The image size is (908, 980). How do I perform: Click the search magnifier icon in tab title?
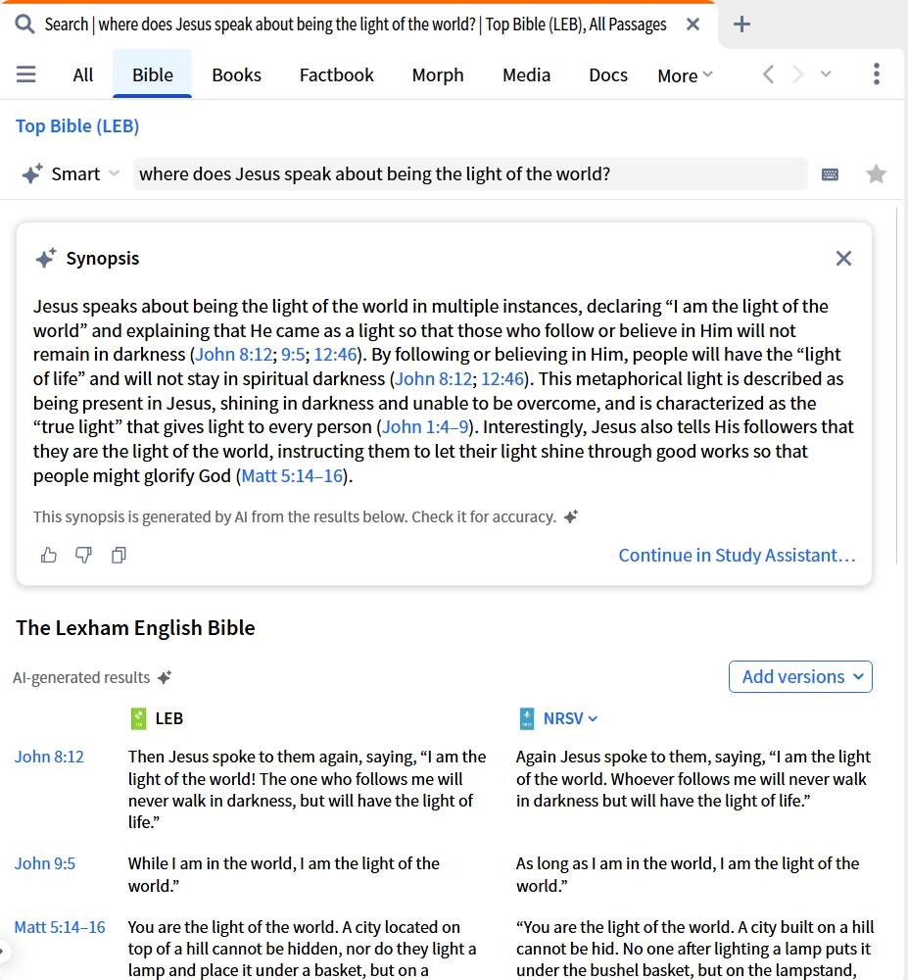pyautogui.click(x=25, y=25)
